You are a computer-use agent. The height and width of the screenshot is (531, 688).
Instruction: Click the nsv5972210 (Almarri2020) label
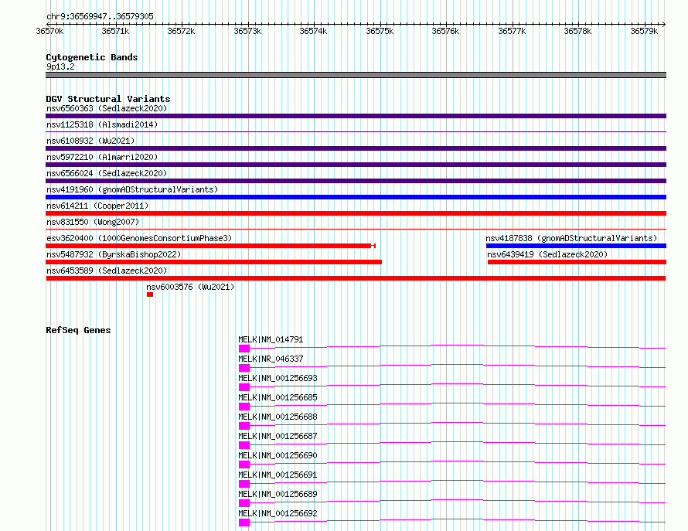point(102,157)
